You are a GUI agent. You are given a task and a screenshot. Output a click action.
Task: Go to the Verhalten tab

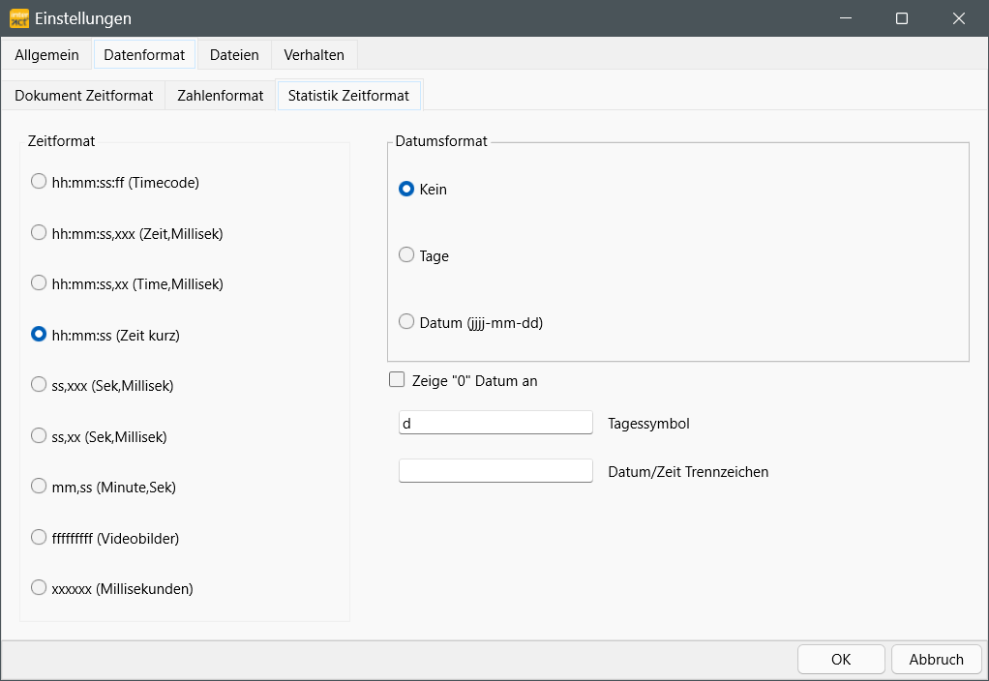(315, 55)
